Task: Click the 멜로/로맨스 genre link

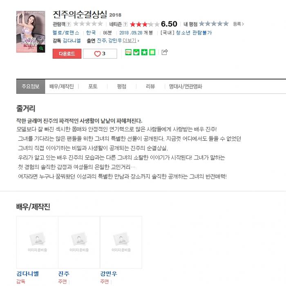Action: (x=66, y=33)
